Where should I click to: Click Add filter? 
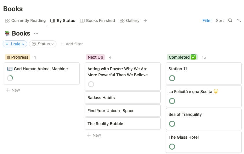(71, 44)
